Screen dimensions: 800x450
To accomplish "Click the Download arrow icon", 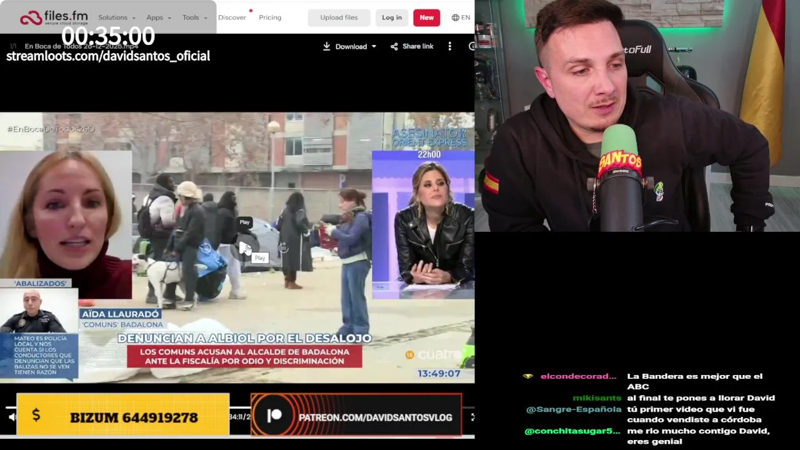I will tap(326, 46).
